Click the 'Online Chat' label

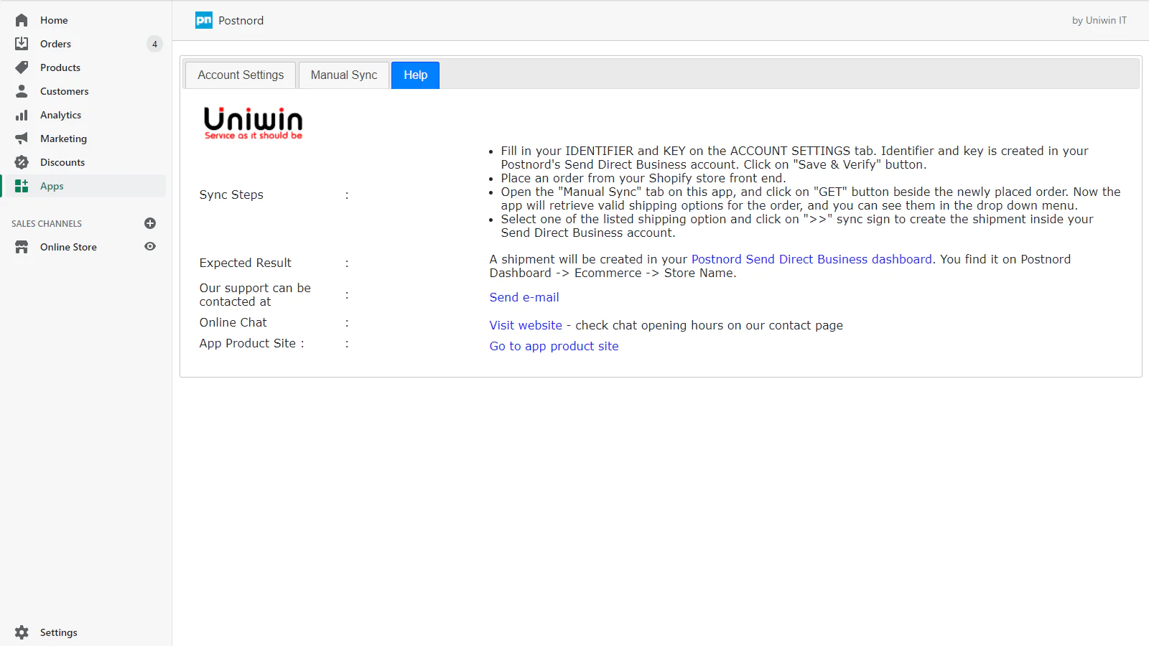click(233, 322)
